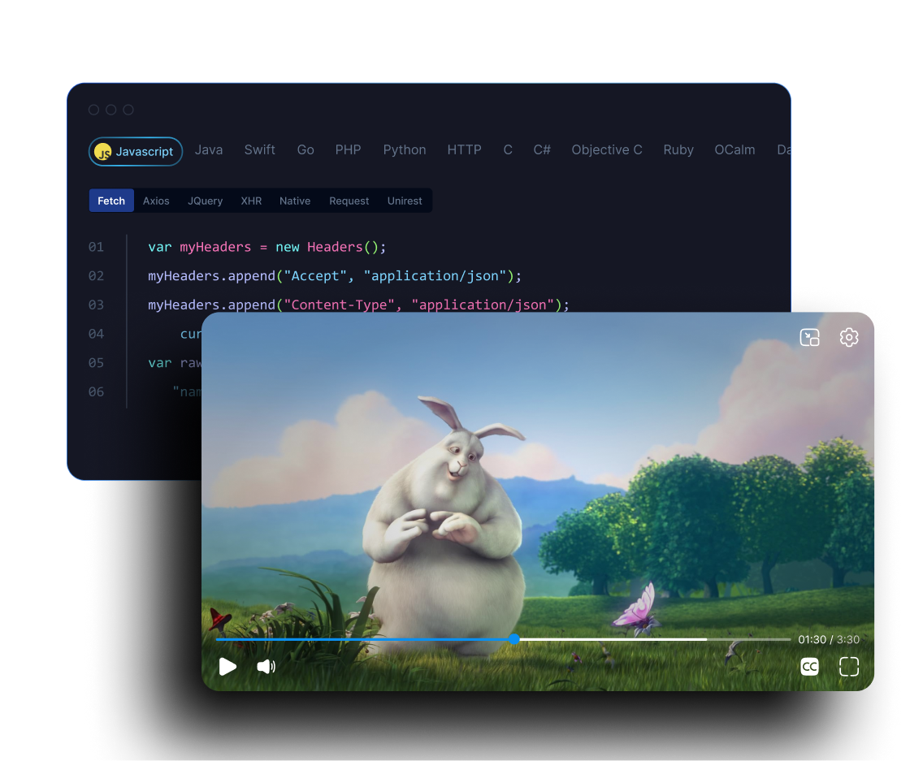This screenshot has width=923, height=761.
Task: Open the Native library tab
Action: pos(295,201)
